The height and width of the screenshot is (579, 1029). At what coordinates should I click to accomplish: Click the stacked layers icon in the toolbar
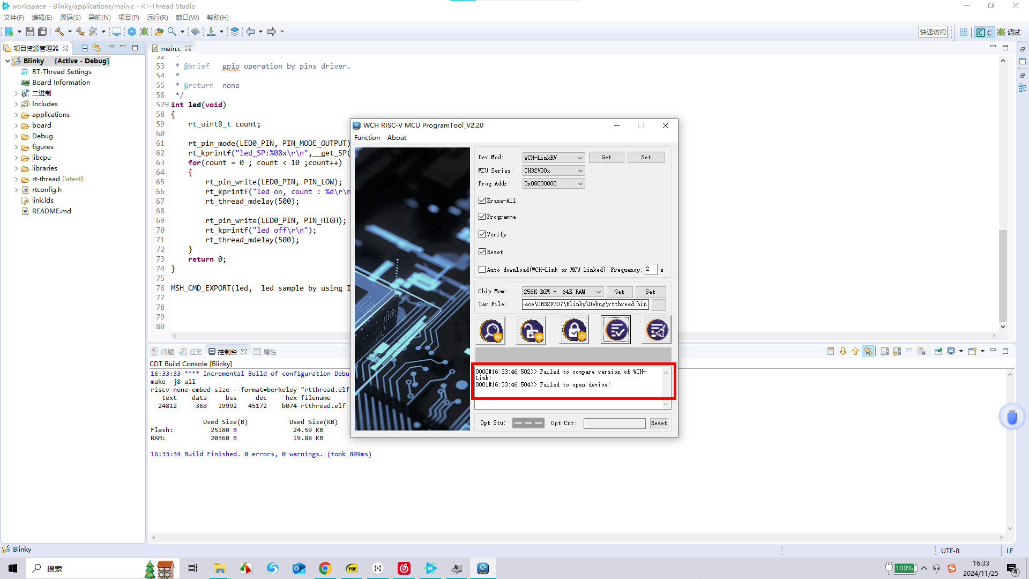pos(235,32)
